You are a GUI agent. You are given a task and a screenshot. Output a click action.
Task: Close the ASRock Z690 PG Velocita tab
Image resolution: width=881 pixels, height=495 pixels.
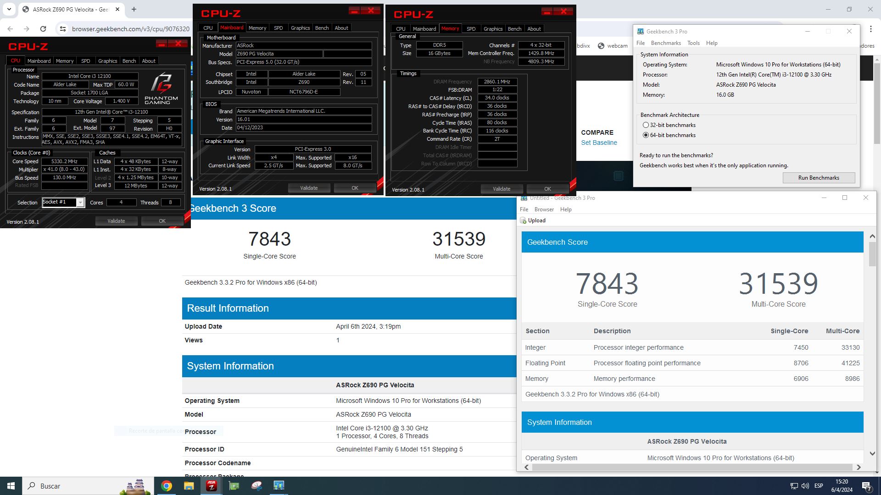117,9
